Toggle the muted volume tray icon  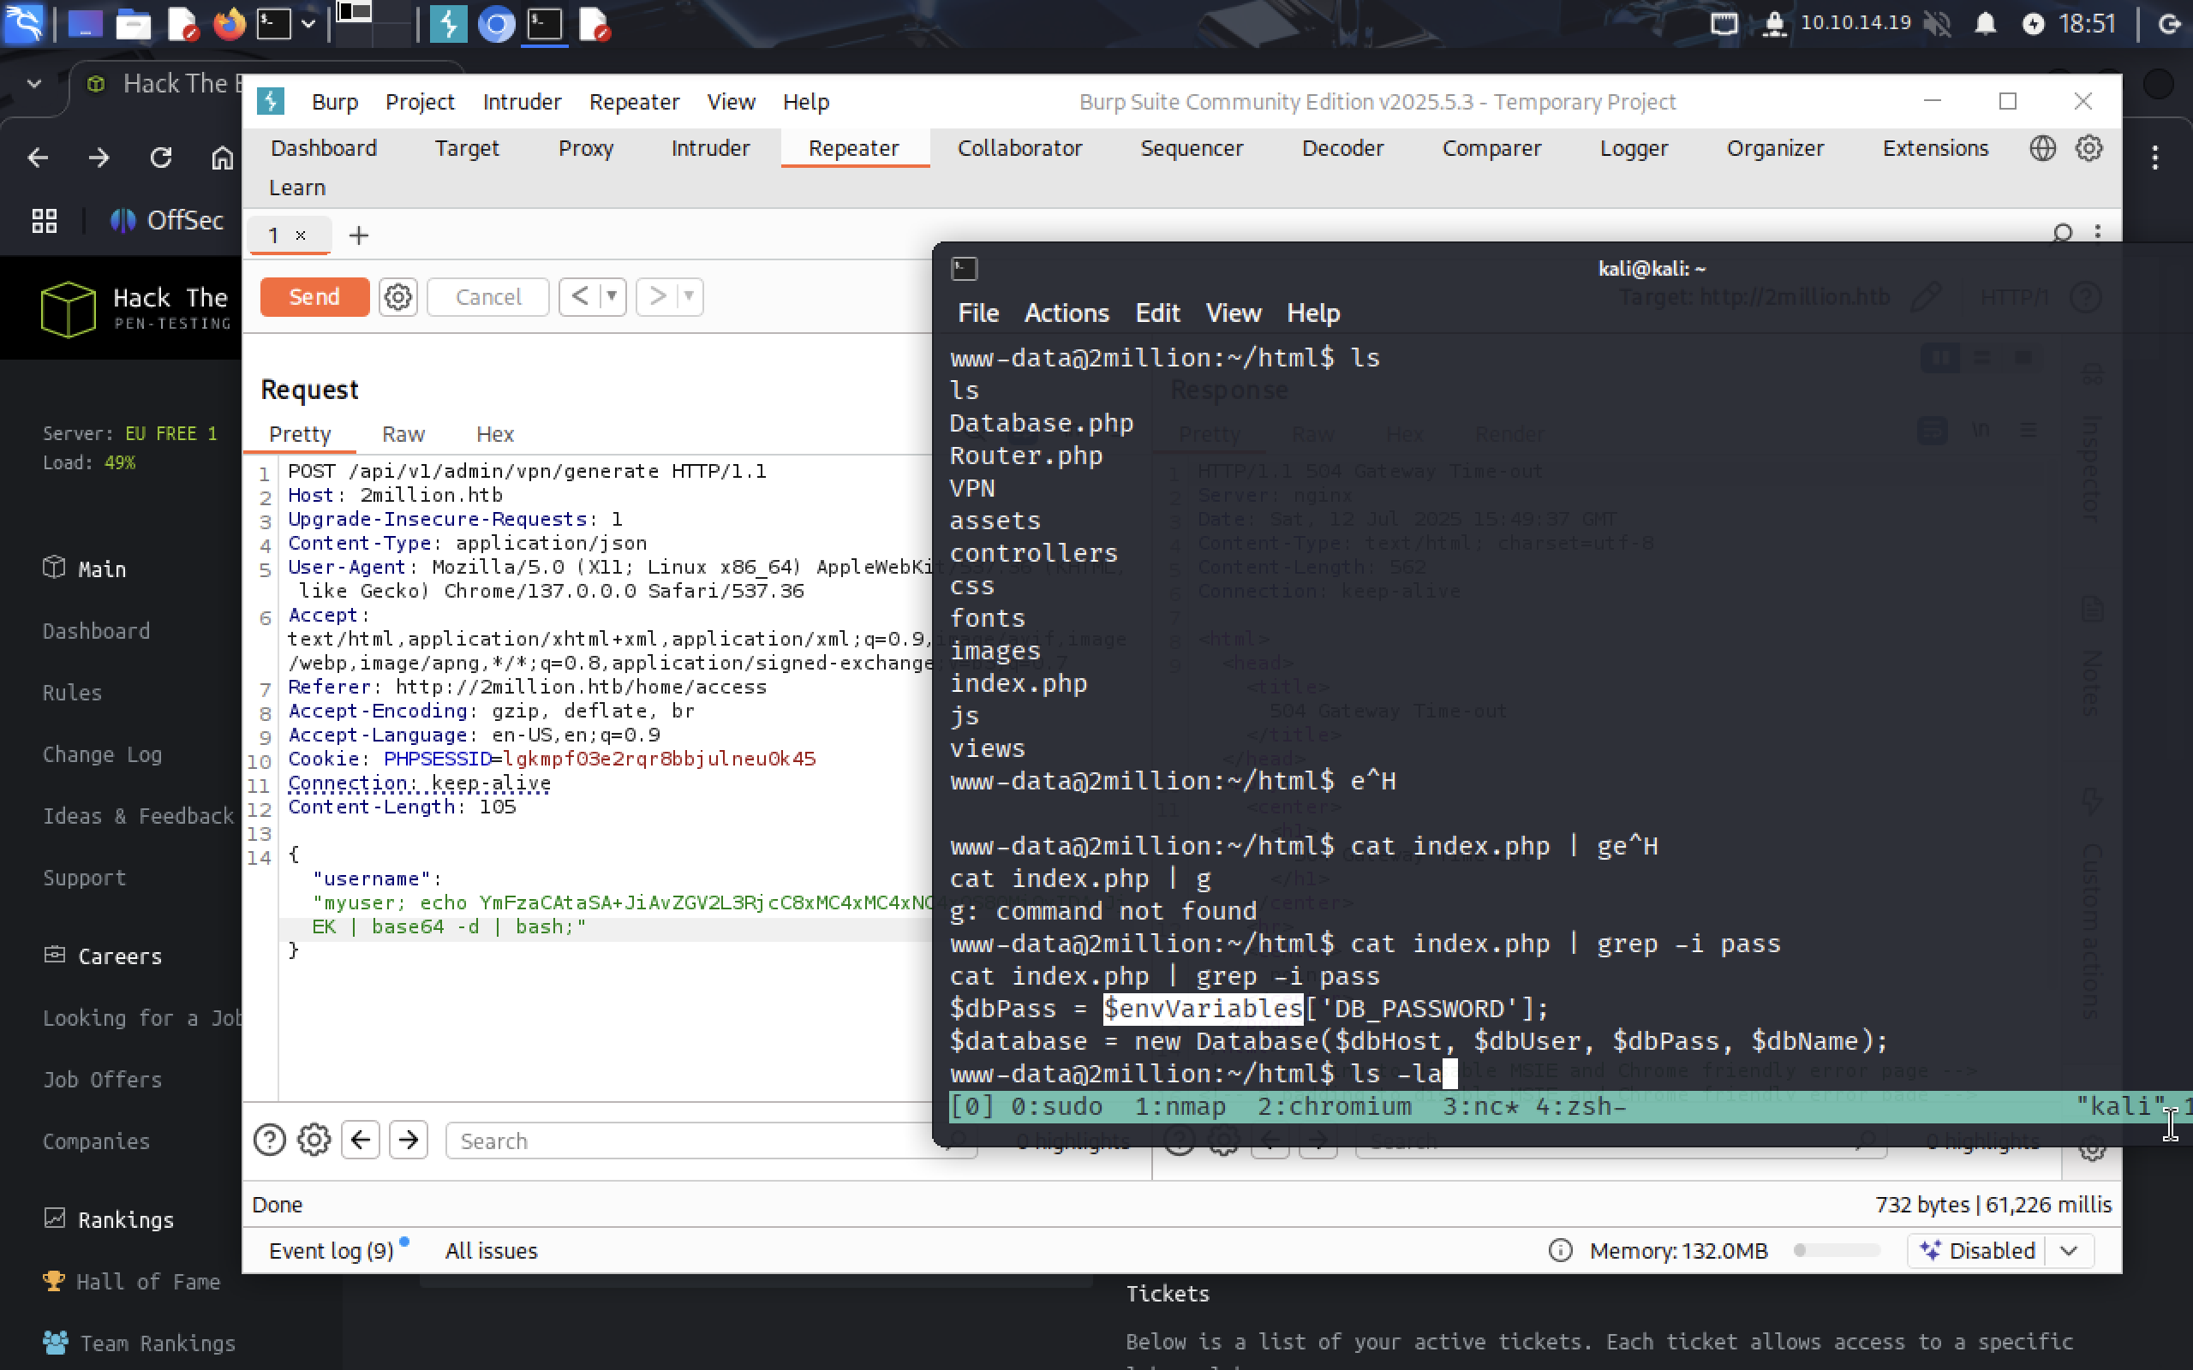(1938, 24)
